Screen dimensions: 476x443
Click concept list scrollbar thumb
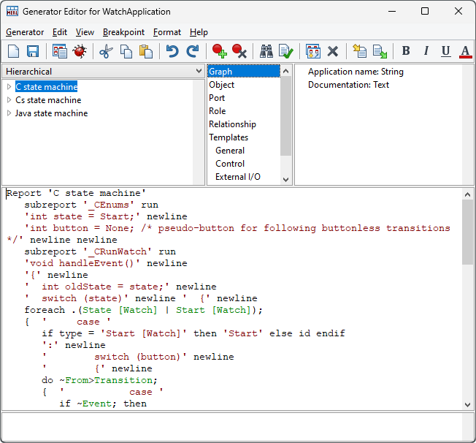click(285, 116)
